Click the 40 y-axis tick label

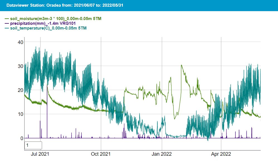(x=21, y=42)
